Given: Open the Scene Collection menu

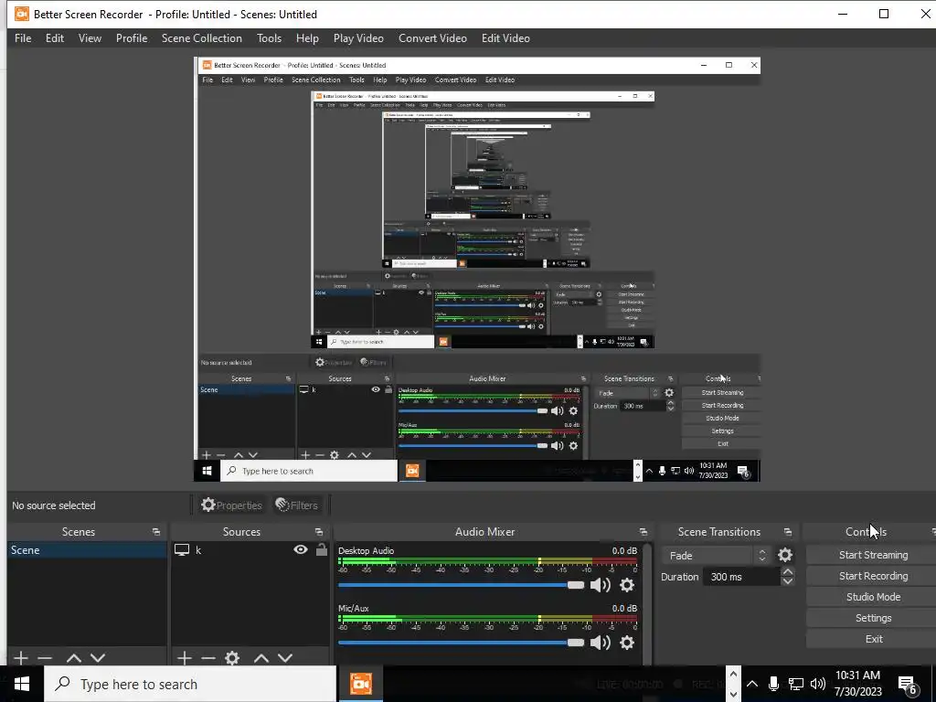Looking at the screenshot, I should 202,38.
